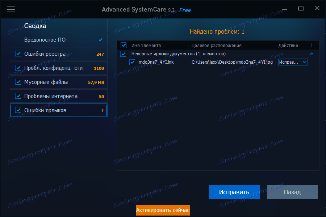
Task: Select the Ошибки ярлыков category
Action: point(59,110)
